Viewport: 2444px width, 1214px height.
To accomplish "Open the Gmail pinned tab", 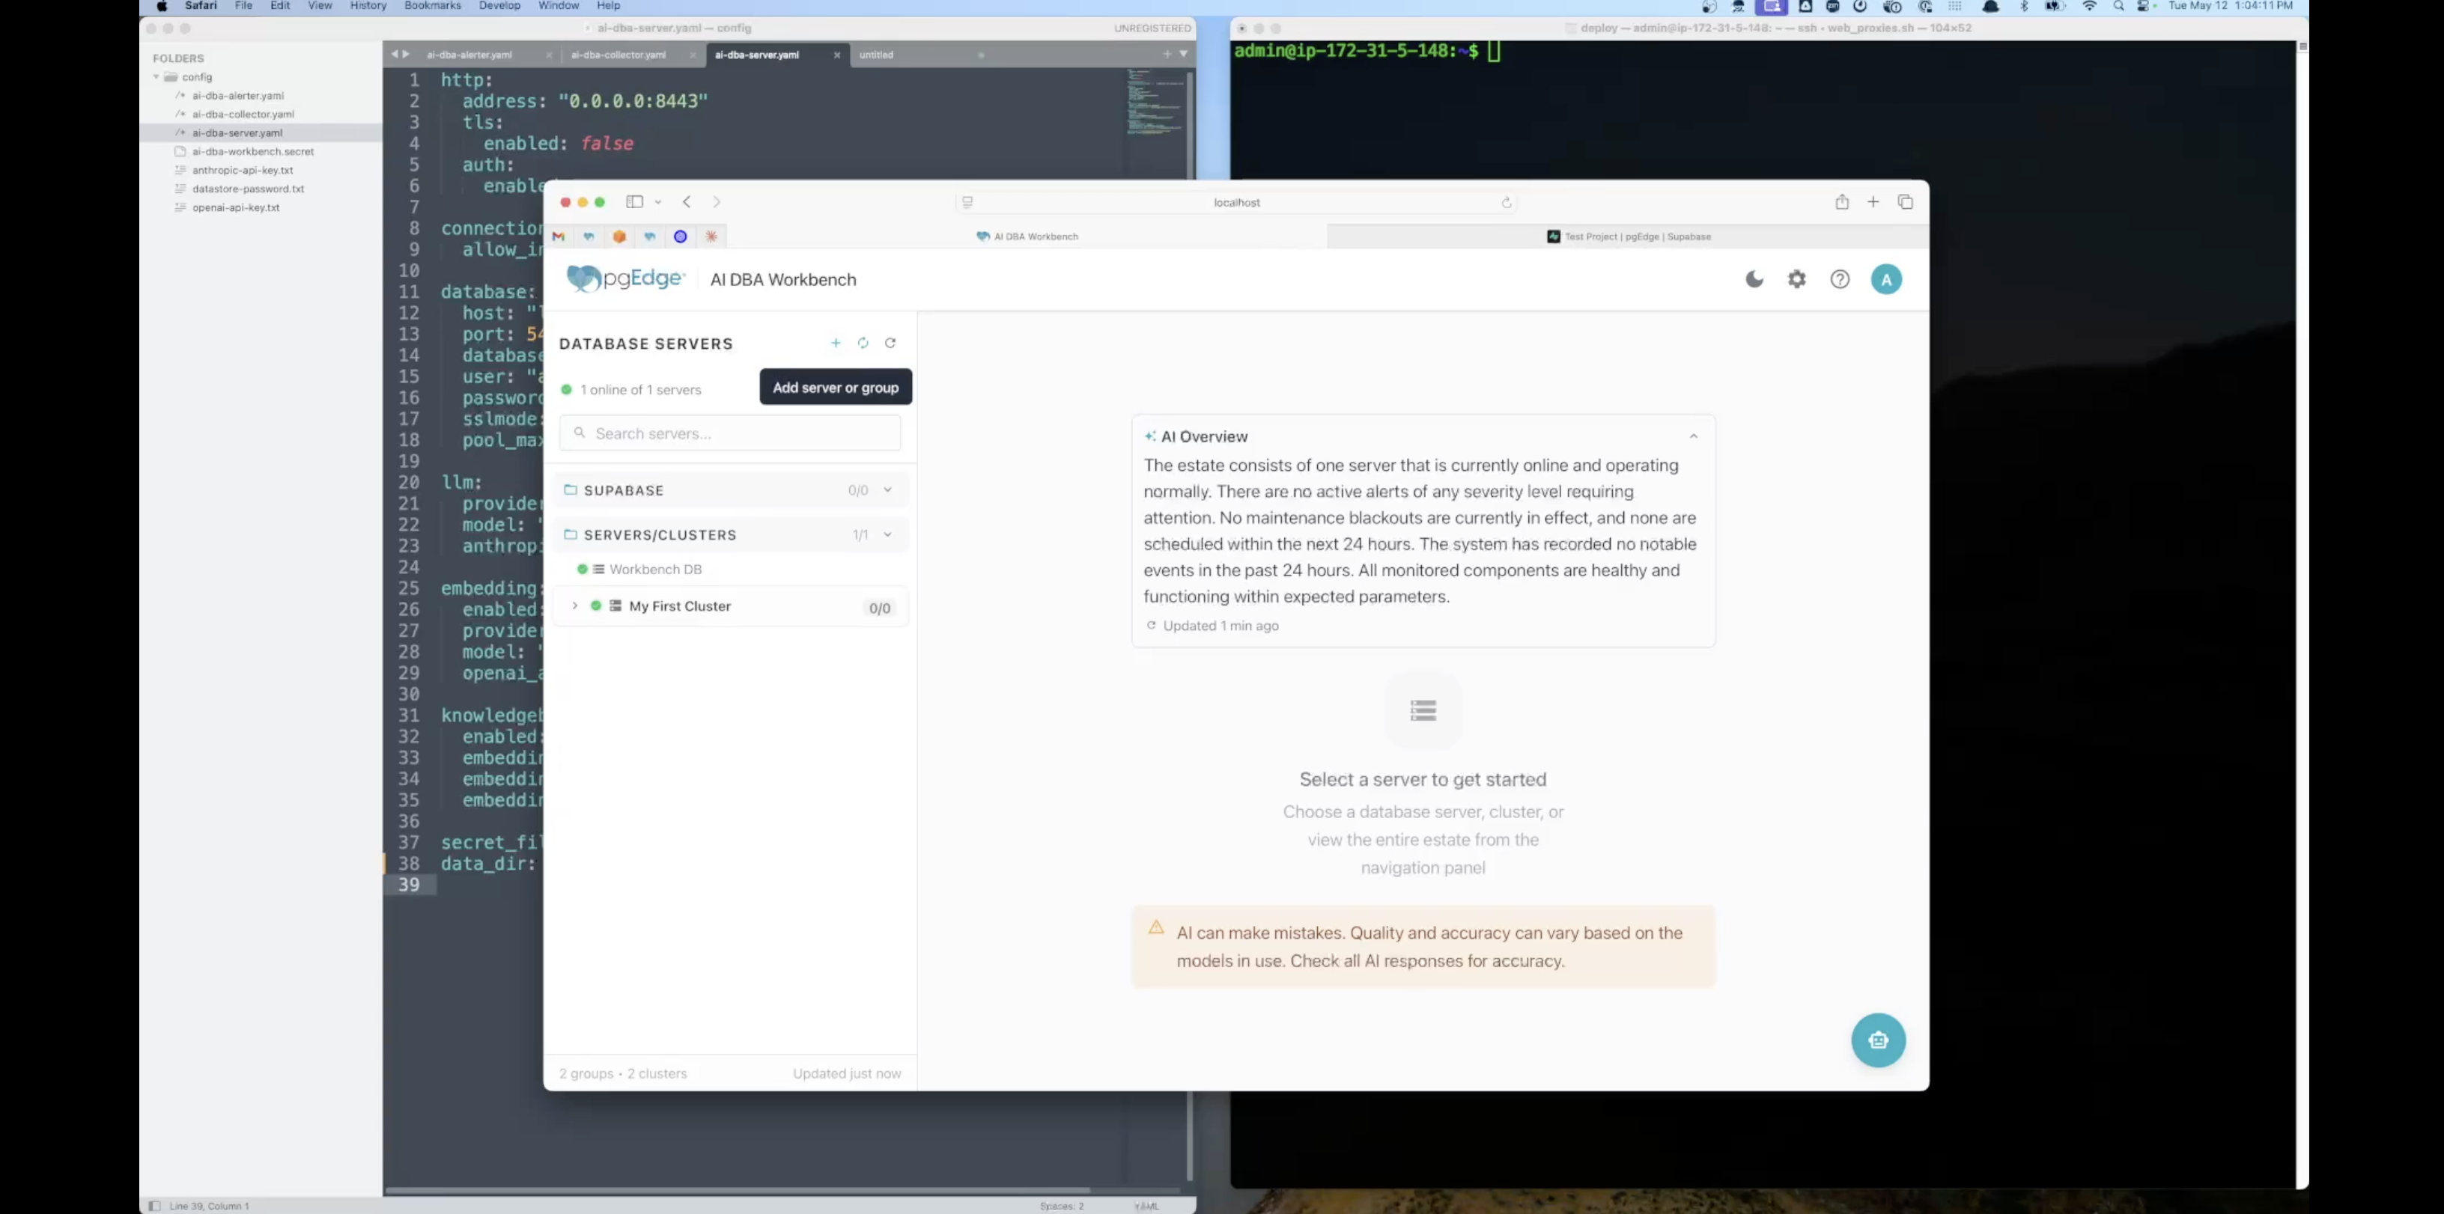I will 559,237.
